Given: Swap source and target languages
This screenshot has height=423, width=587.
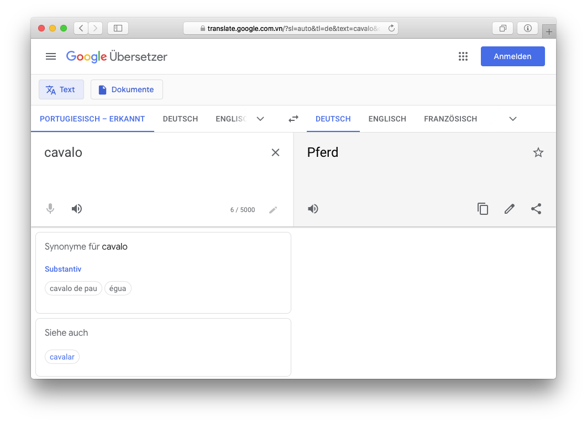Looking at the screenshot, I should pyautogui.click(x=293, y=119).
